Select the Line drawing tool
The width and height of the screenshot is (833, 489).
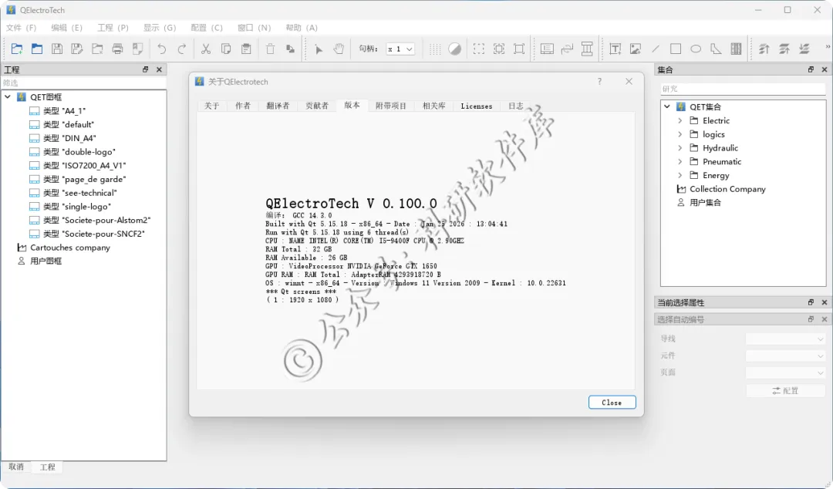656,49
